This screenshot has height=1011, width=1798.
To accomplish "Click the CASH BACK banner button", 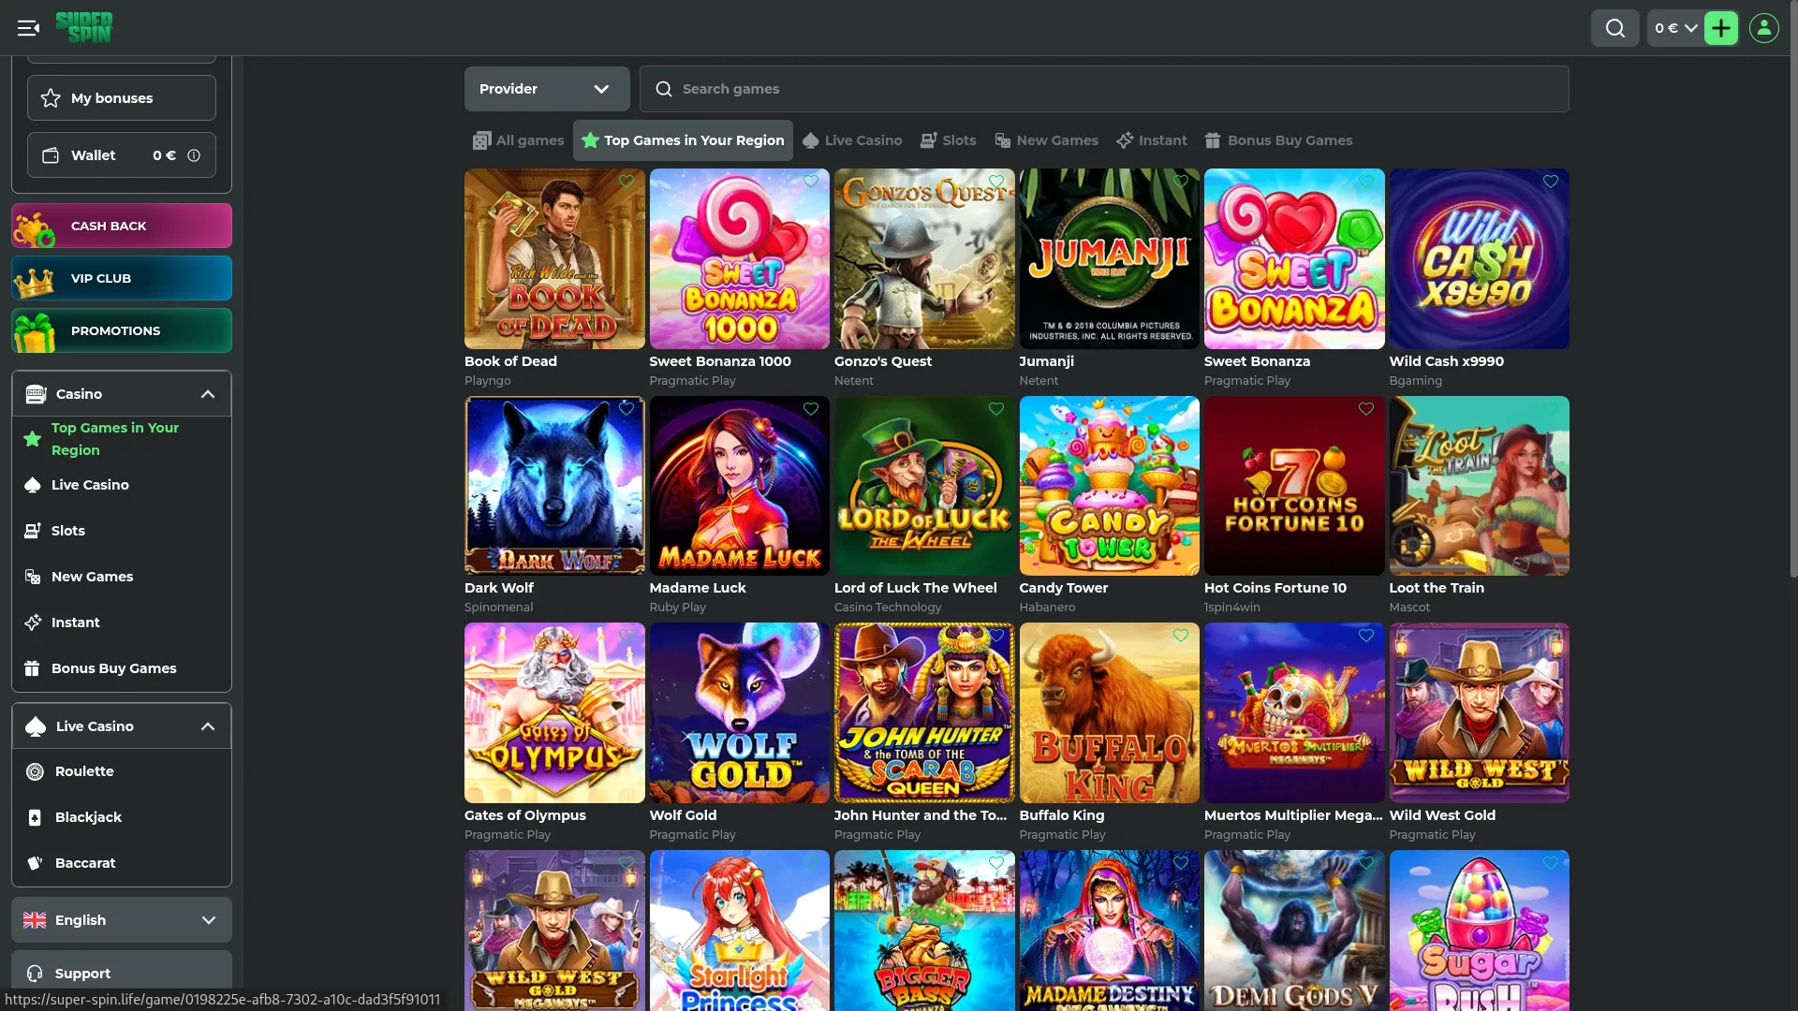I will pyautogui.click(x=122, y=226).
